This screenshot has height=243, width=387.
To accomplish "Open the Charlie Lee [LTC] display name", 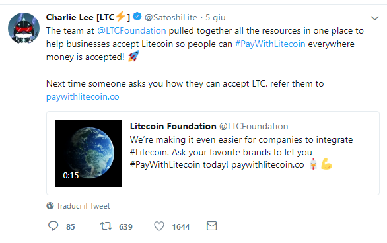I will (88, 17).
